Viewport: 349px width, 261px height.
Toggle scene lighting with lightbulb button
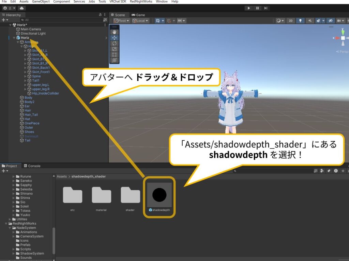(300, 21)
